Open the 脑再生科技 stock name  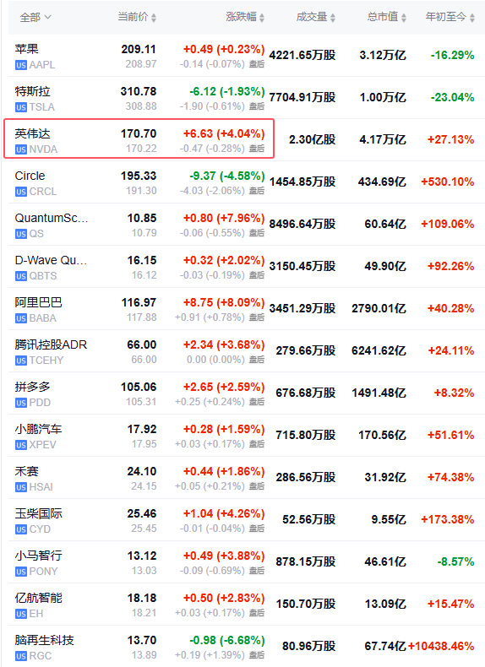[44, 640]
